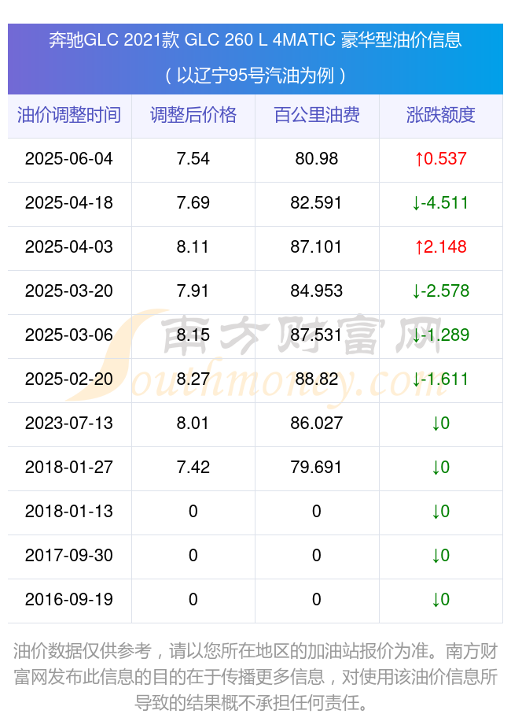Viewport: 511px width, 725px height.
Task: Click the ↓0 change in the 2023-07-13 row
Action: (441, 423)
